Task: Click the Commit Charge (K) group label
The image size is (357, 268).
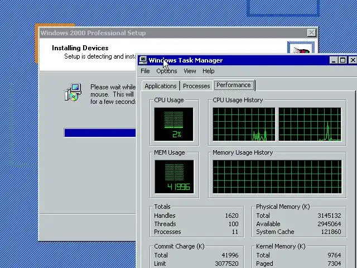Action: tap(180, 246)
